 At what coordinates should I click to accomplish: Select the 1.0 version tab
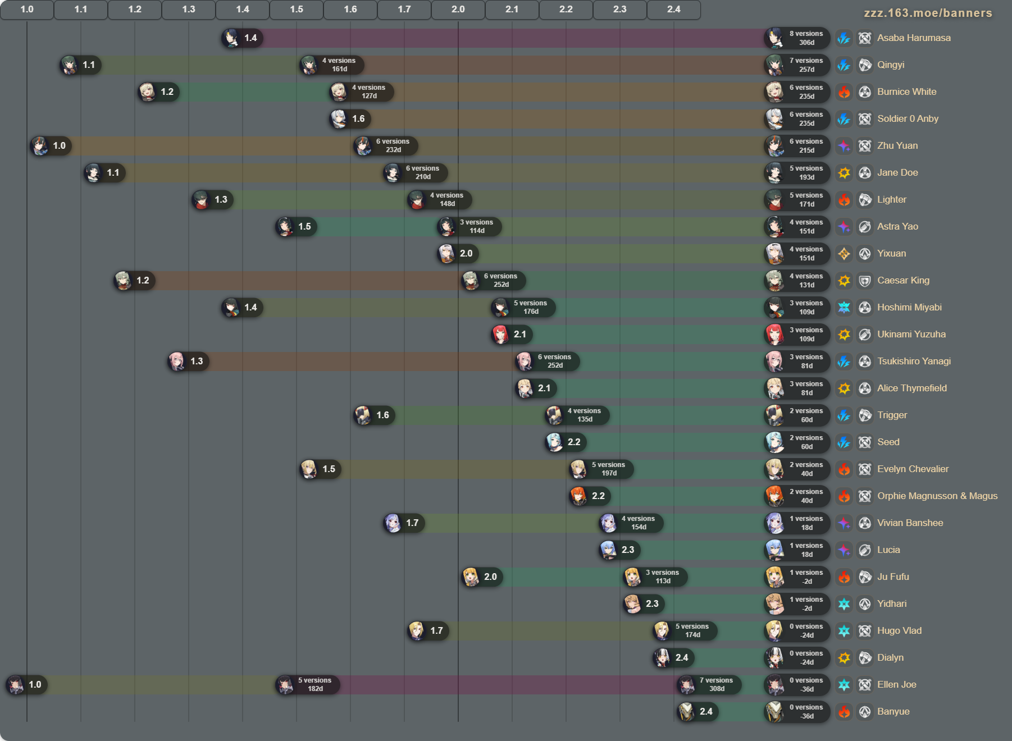27,10
